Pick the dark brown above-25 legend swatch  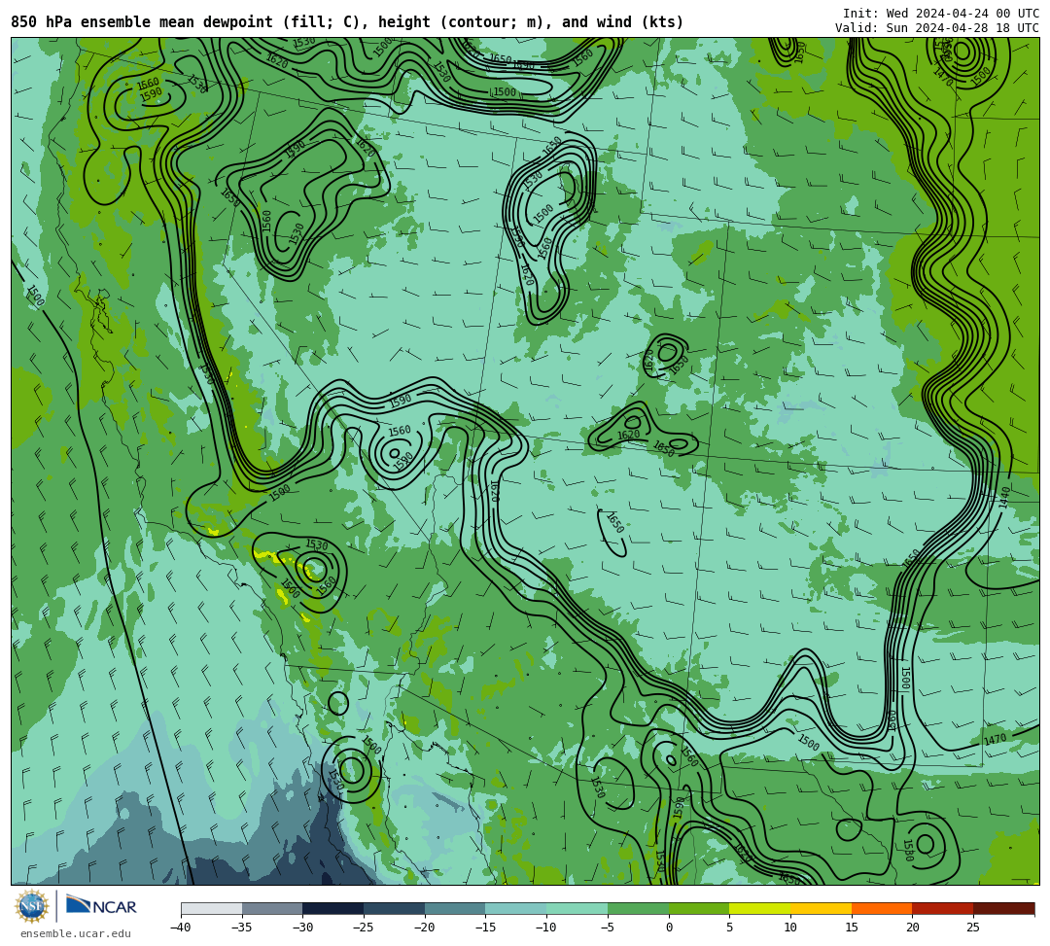[1003, 908]
